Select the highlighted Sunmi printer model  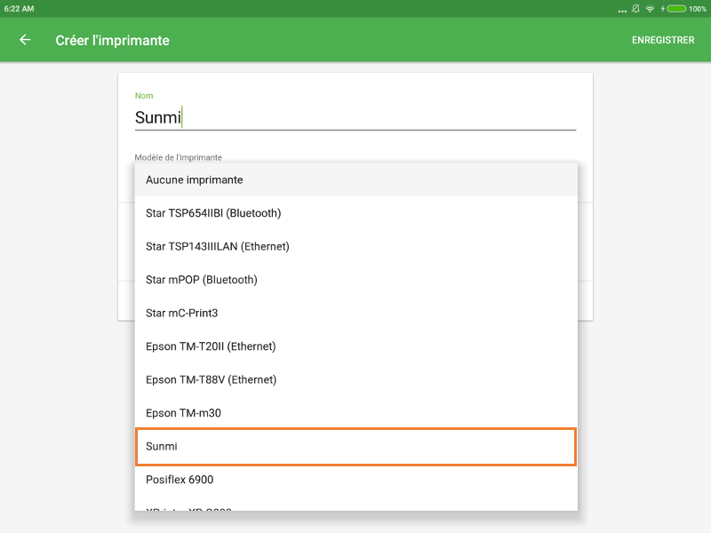[355, 447]
